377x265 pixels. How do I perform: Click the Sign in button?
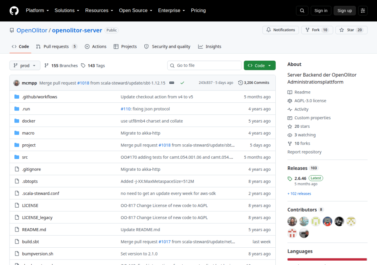[321, 11]
